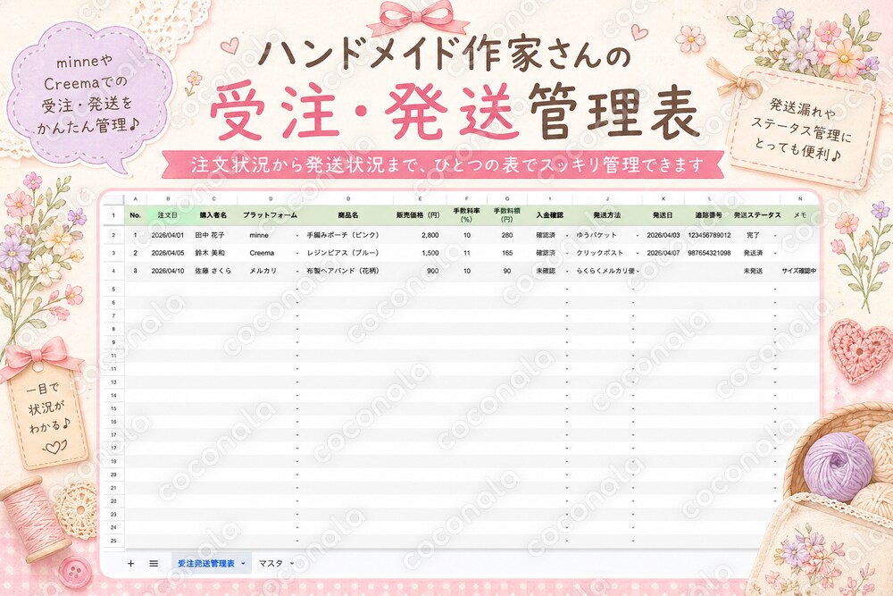Select the 発送方法 header cell
Viewport: 893px width, 596px height.
(607, 215)
